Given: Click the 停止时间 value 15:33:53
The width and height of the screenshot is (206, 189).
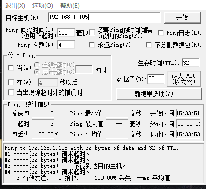Looking at the screenshot, I should click(x=188, y=134).
